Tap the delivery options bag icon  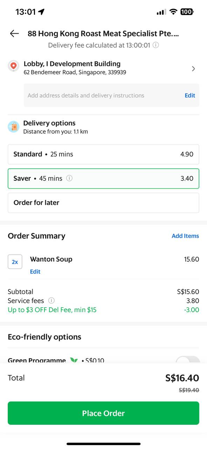pos(14,127)
